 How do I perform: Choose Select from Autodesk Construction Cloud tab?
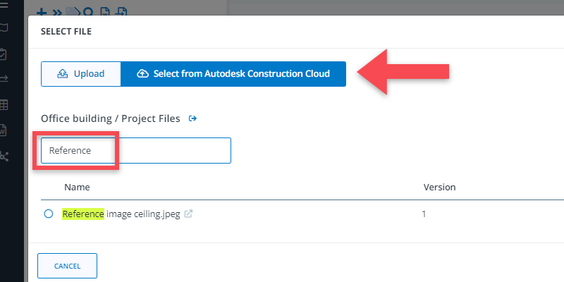pyautogui.click(x=233, y=74)
